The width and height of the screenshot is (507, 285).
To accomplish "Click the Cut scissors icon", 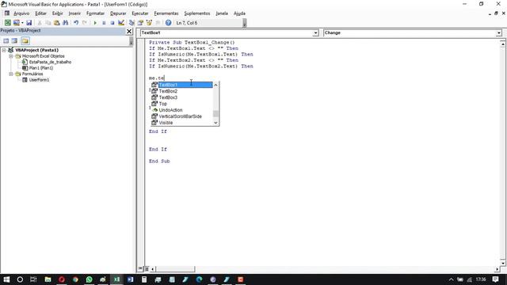I will click(40, 23).
